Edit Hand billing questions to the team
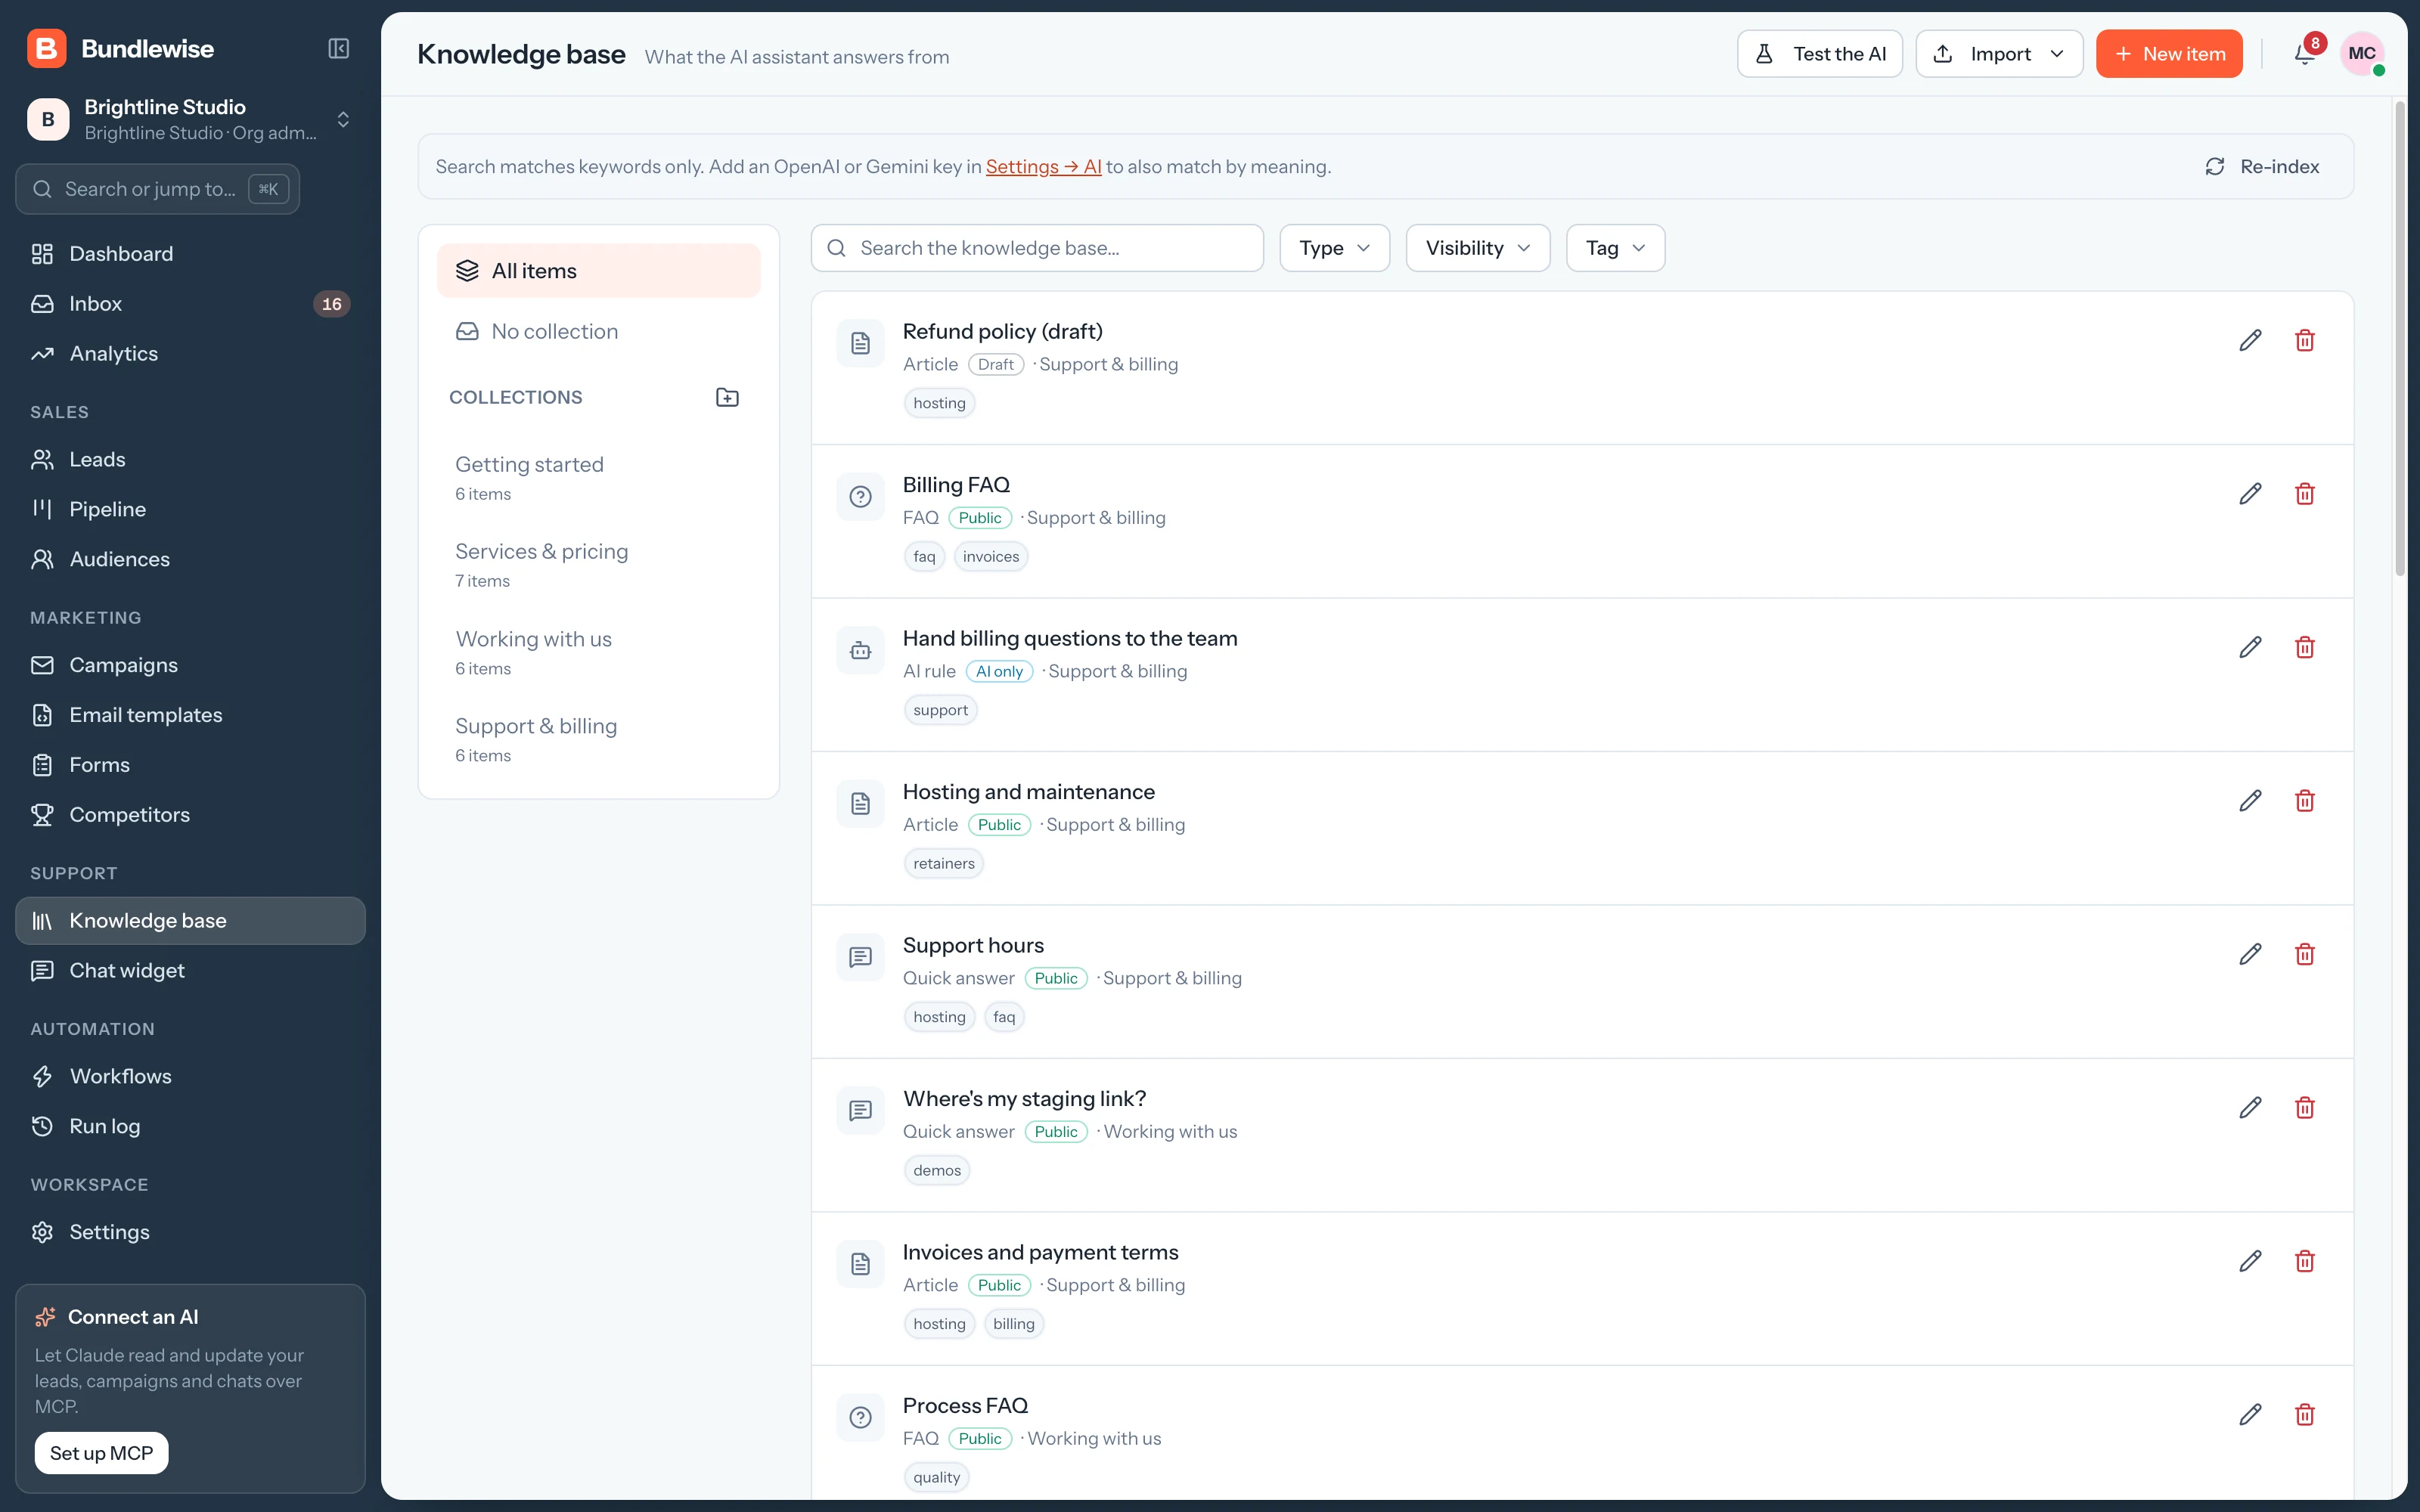 click(2250, 647)
